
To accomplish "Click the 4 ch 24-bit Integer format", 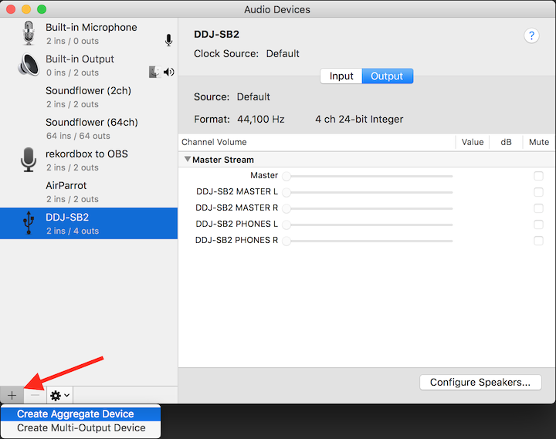I will (359, 119).
